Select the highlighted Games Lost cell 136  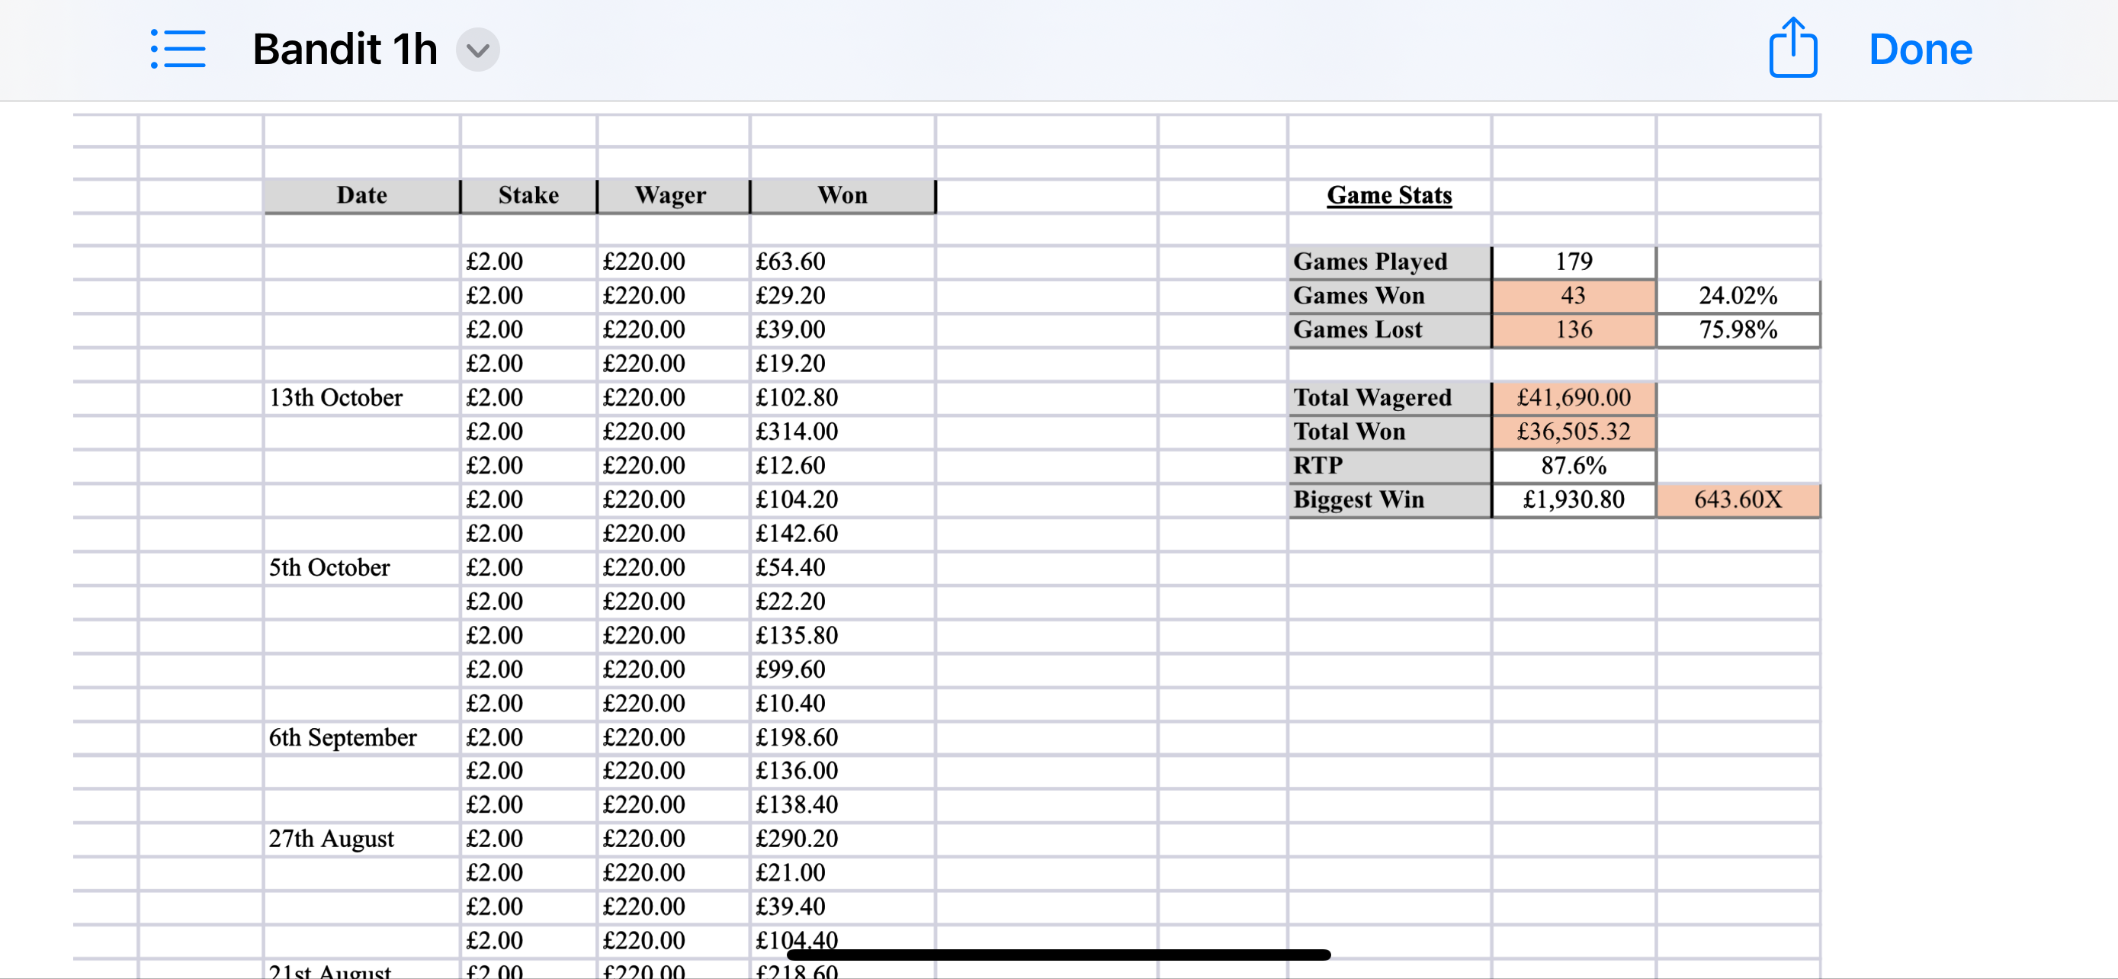tap(1573, 329)
